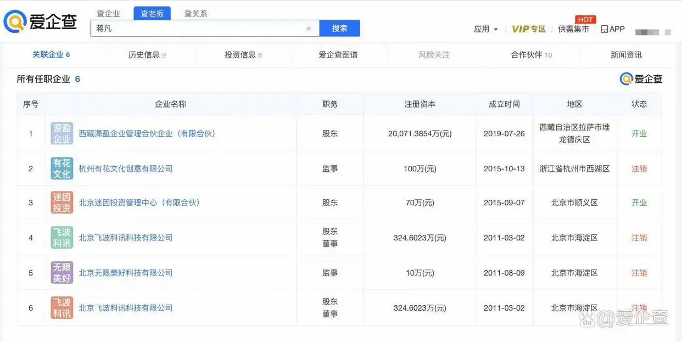Click the 职务 column header

(x=330, y=104)
